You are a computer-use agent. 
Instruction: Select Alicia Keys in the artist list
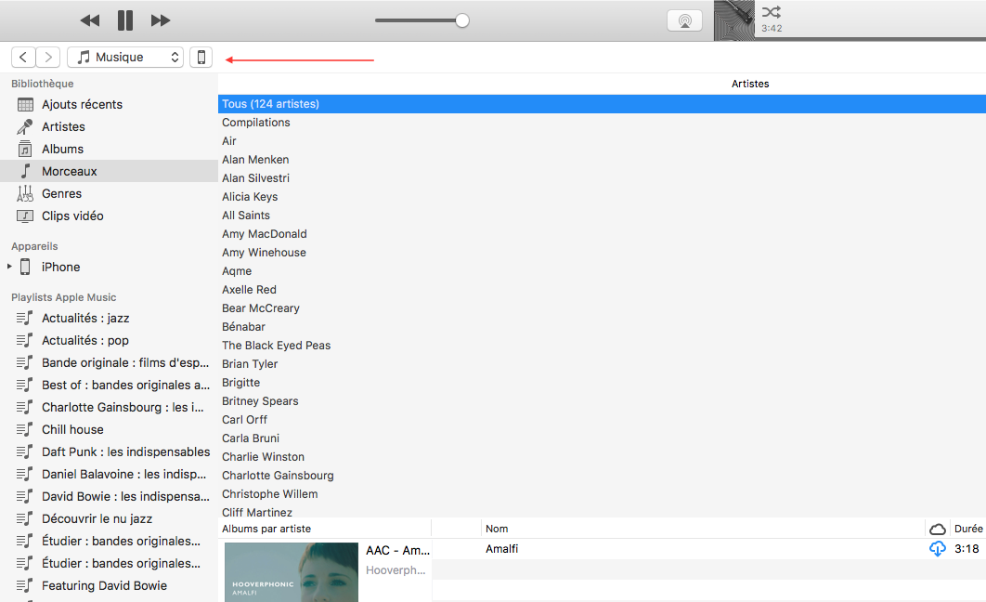point(602,197)
